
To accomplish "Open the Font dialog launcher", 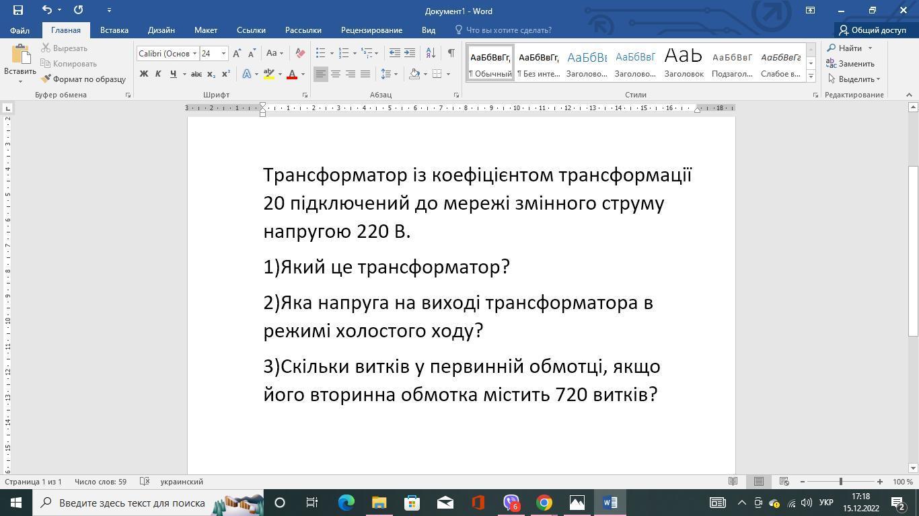I will 305,95.
